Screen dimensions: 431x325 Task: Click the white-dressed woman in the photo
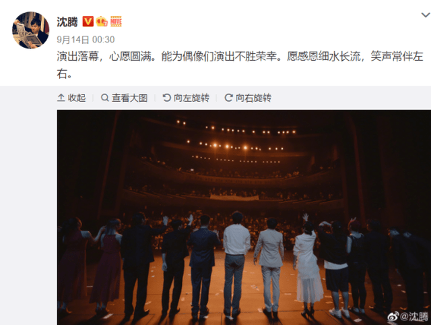(308, 266)
